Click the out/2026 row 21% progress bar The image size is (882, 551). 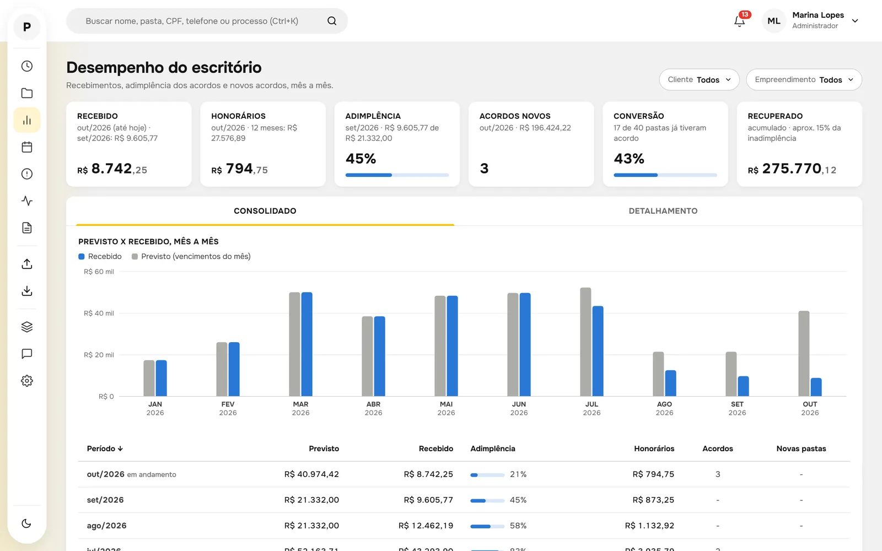point(487,475)
